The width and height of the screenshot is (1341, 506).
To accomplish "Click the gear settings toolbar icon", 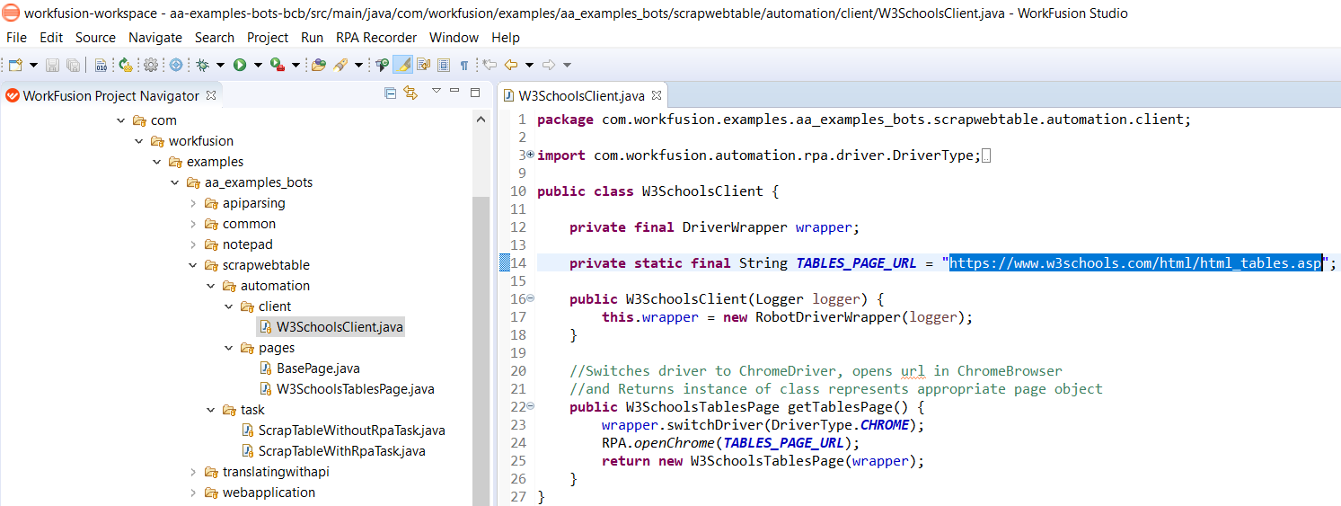I will 151,65.
